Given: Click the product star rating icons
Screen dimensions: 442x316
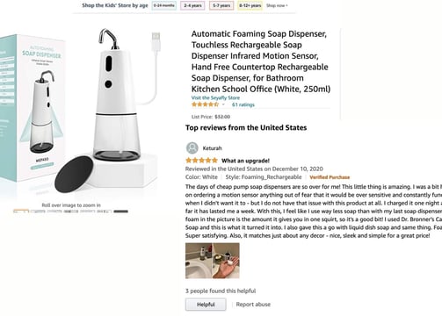Looking at the screenshot, I should (x=205, y=104).
